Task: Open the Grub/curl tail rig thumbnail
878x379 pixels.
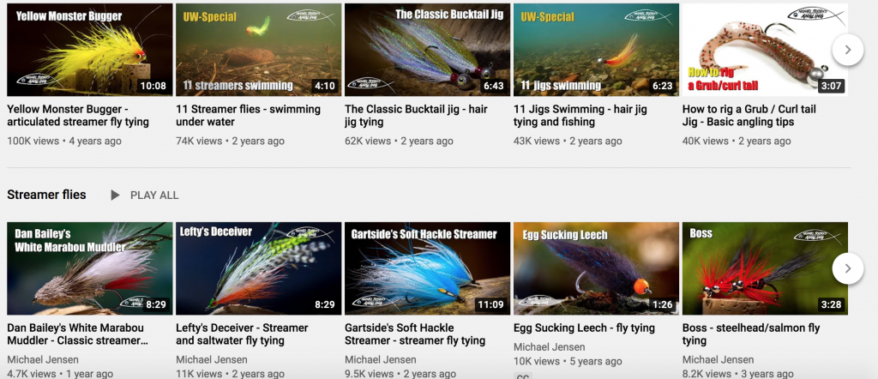Action: [765, 50]
